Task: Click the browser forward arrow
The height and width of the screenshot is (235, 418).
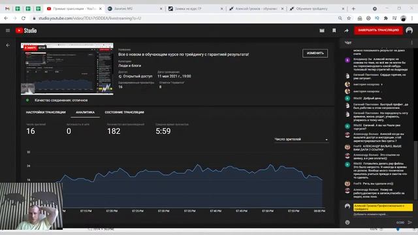Action: [14, 18]
